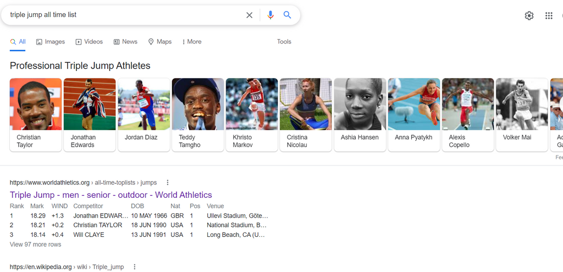Submit search with the magnifying glass icon
Viewport: 563px width, 272px height.
tap(287, 15)
